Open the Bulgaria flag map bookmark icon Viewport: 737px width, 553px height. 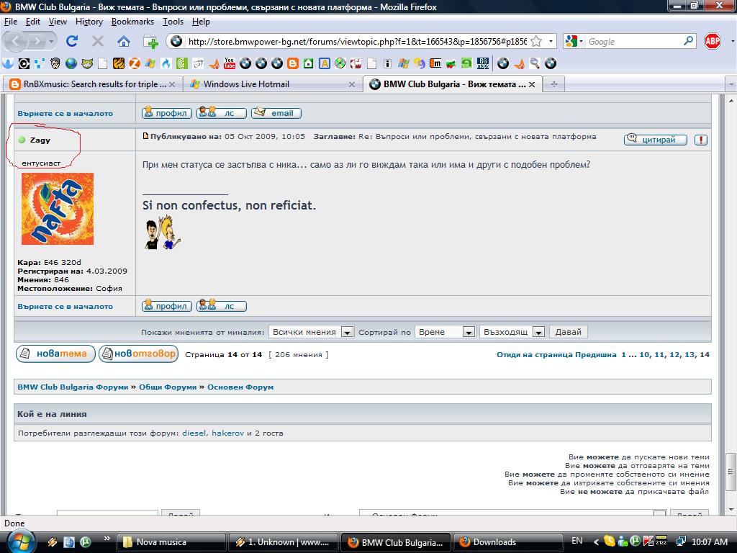pyautogui.click(x=451, y=63)
